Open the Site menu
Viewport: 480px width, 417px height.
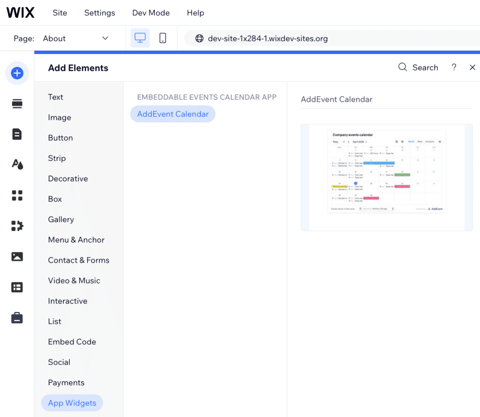point(60,13)
